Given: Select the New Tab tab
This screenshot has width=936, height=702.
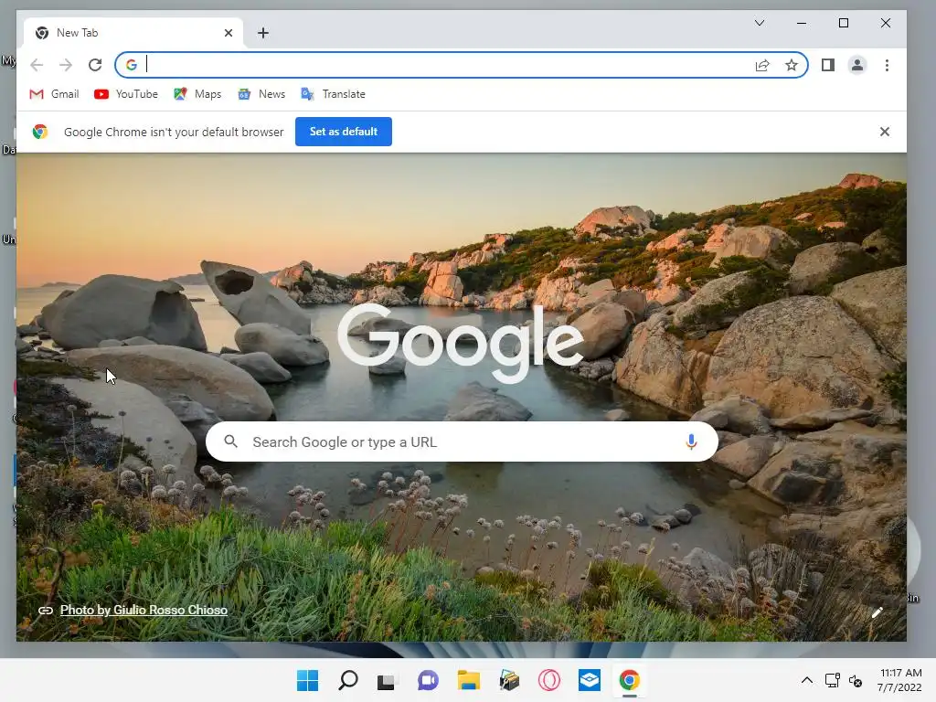Looking at the screenshot, I should click(x=133, y=33).
